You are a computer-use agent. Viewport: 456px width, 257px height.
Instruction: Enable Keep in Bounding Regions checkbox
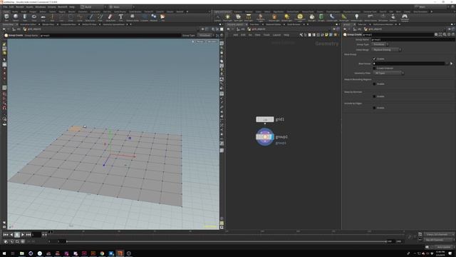coord(374,84)
